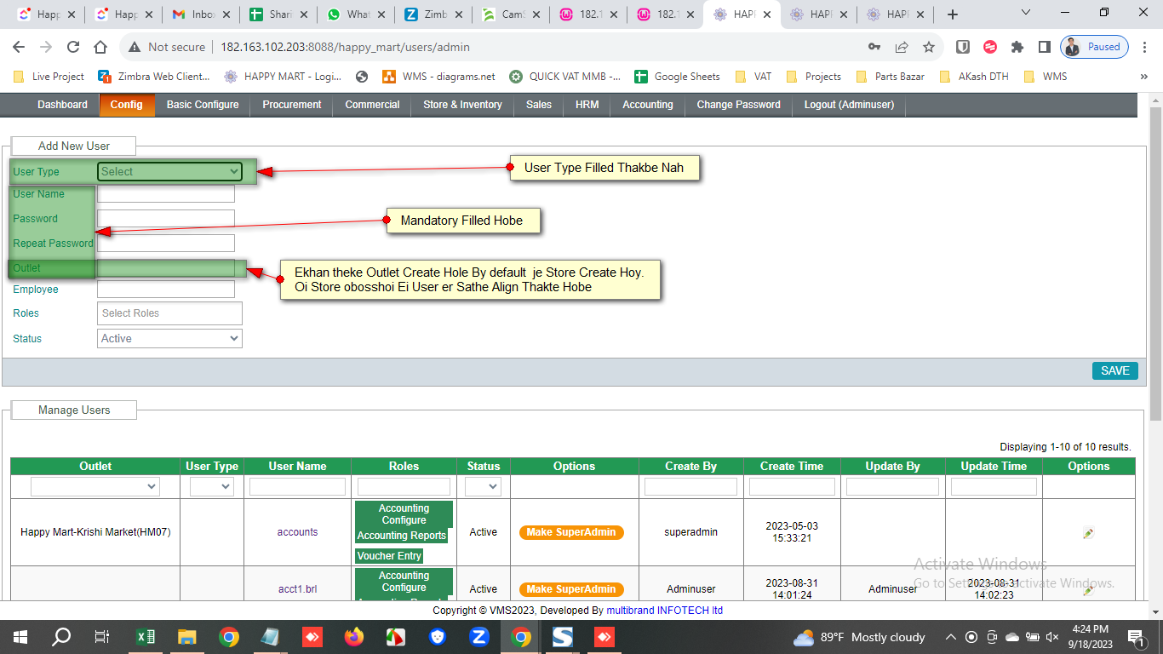Open the User Type filter dropdown in table
This screenshot has height=654, width=1163.
point(212,486)
